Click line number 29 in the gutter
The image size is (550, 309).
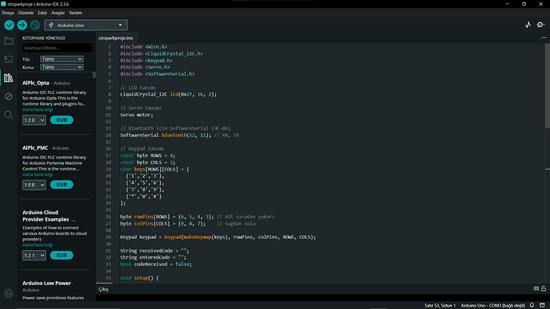coord(108,237)
